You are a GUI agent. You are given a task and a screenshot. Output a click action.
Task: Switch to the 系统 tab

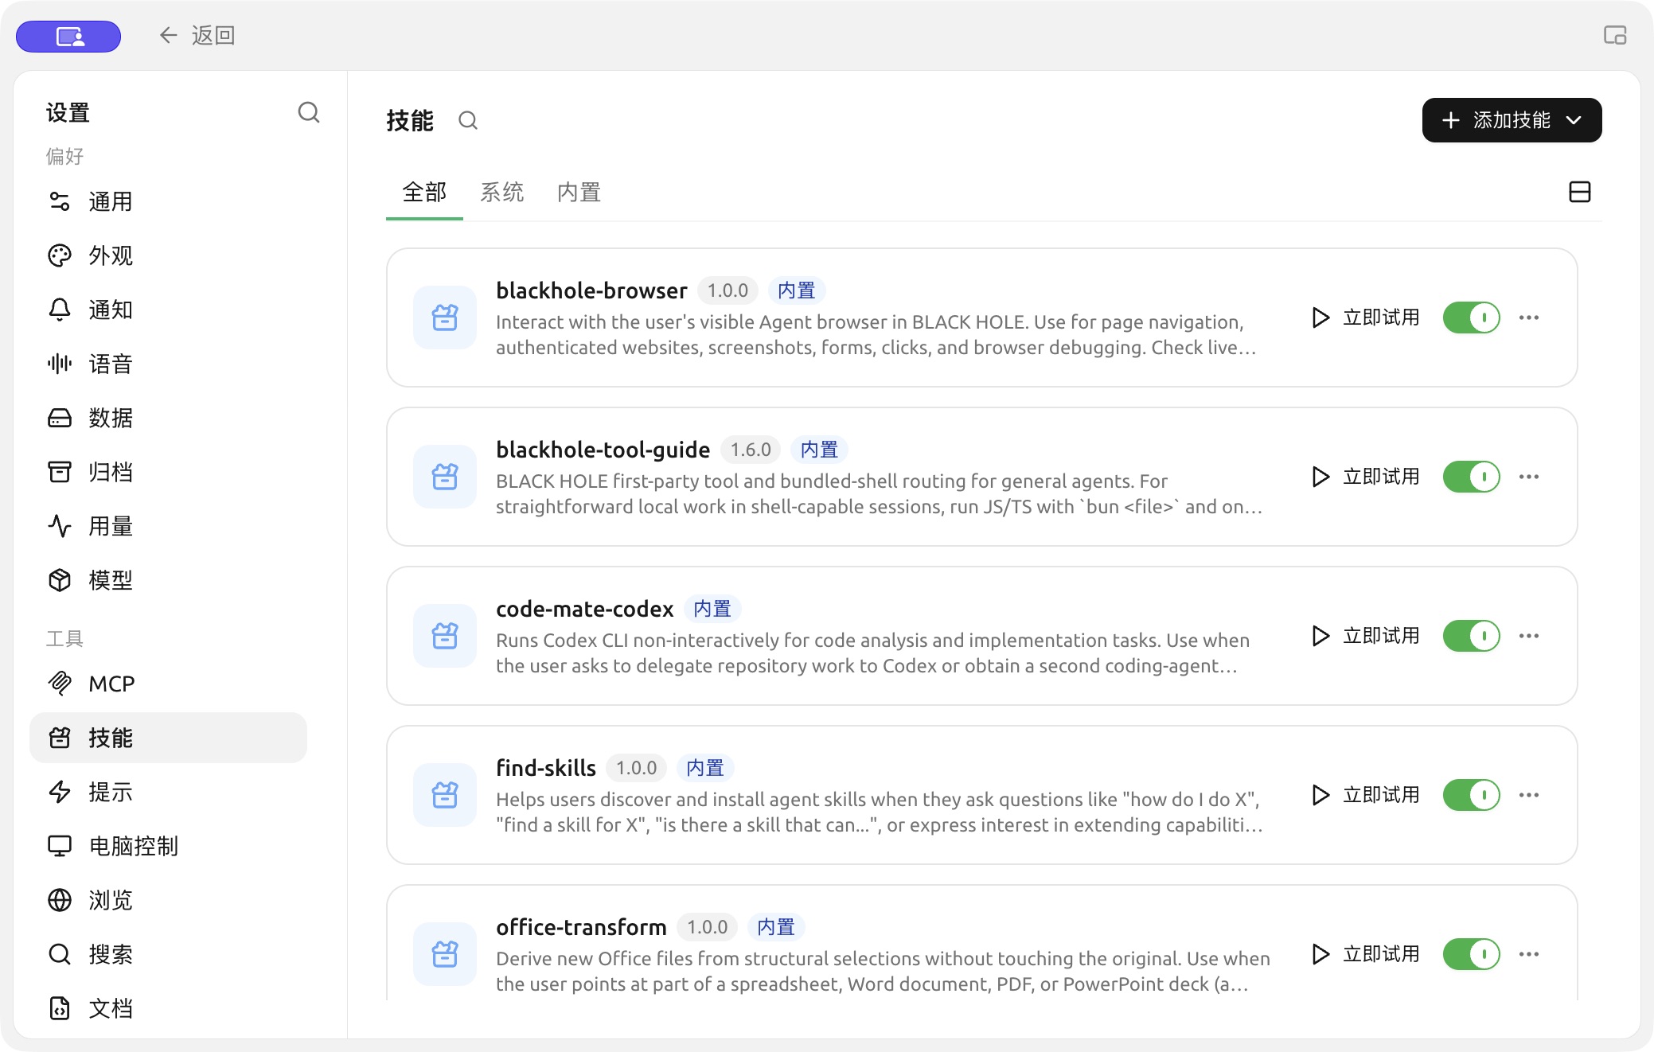coord(501,193)
